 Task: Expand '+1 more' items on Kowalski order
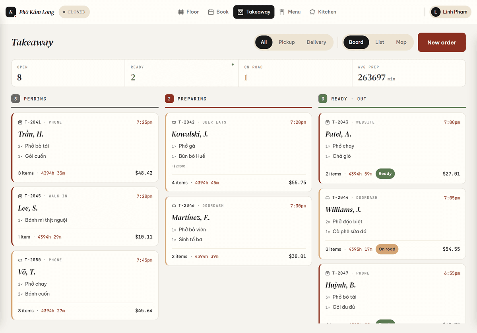[178, 166]
